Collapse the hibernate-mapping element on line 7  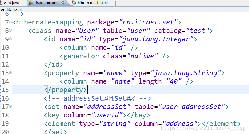(x=11, y=22)
